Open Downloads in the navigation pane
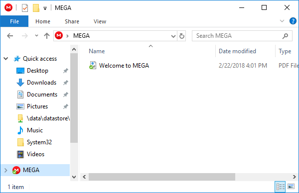This screenshot has height=193, width=299. 41,83
